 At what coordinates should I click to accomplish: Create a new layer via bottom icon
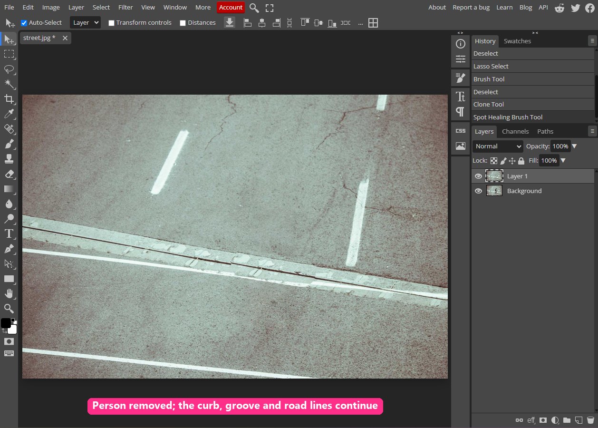tap(579, 420)
